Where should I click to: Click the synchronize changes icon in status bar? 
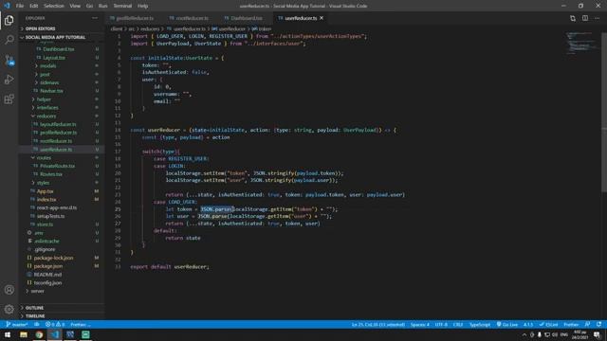(x=37, y=324)
